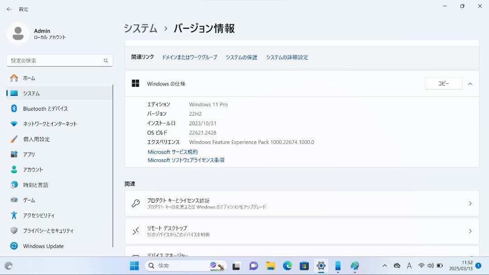489x275 pixels.
Task: Show hidden icons in the system tray
Action: (385, 266)
